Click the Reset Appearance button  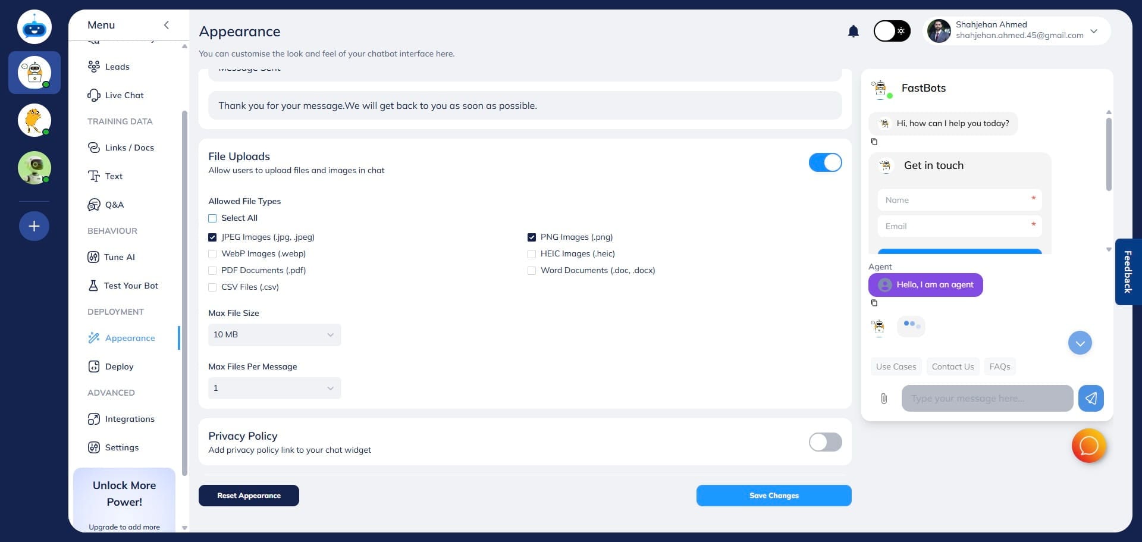(x=249, y=495)
